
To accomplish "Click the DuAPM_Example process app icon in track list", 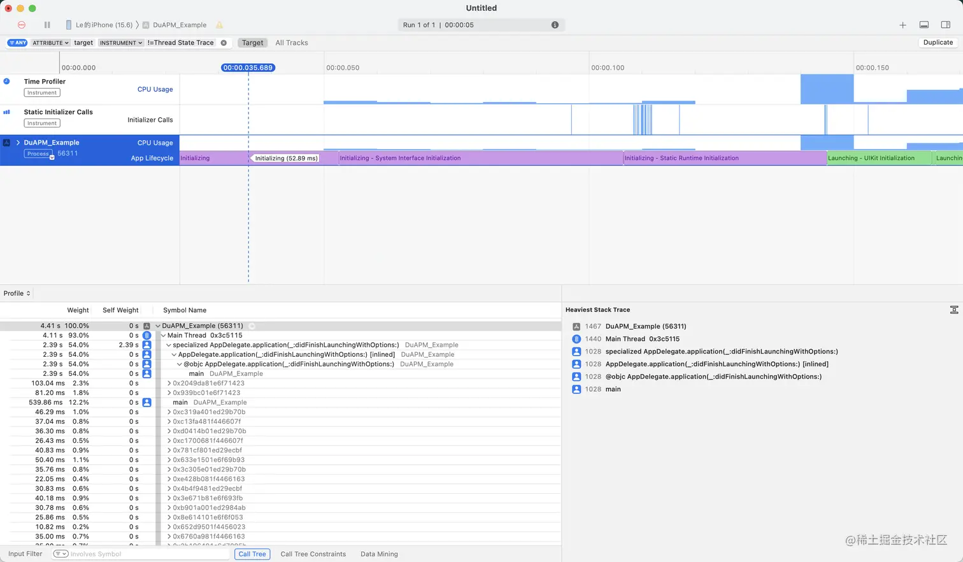I will [6, 143].
